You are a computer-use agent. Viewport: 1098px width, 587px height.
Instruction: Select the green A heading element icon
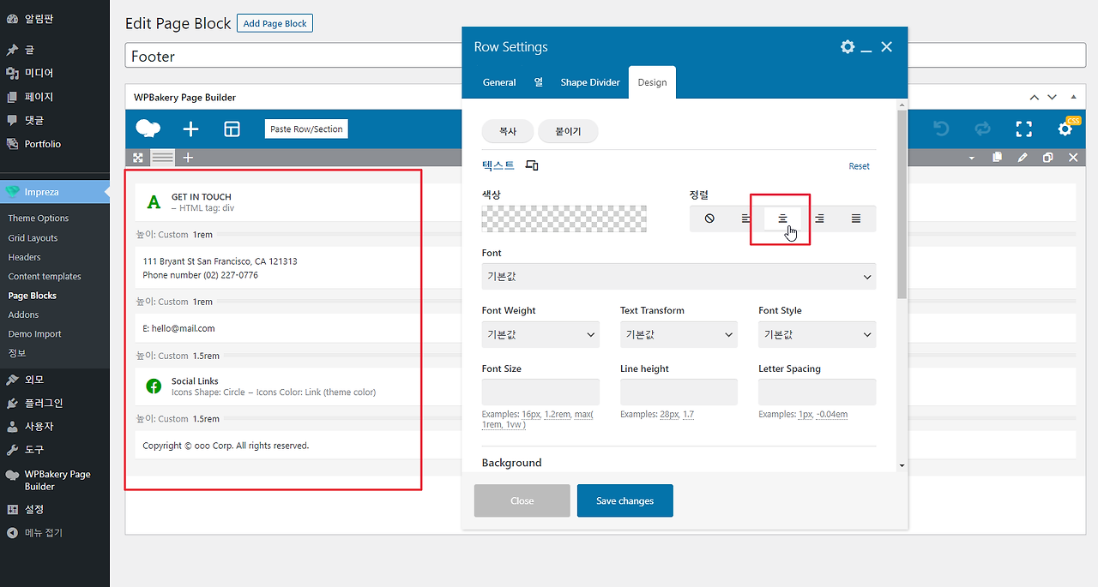(154, 202)
